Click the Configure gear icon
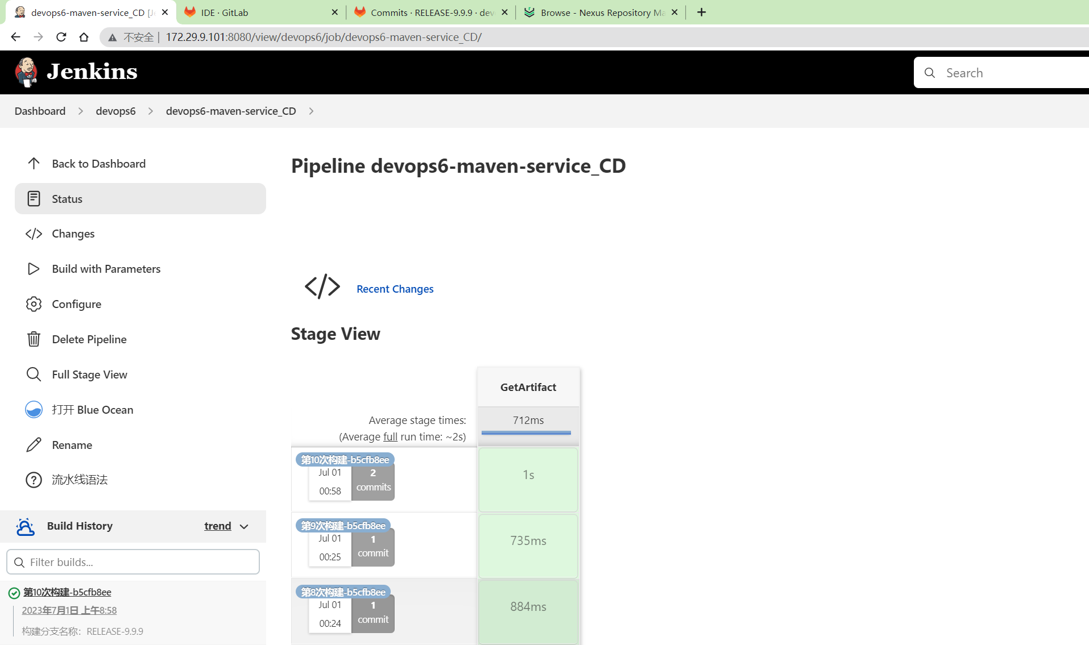The height and width of the screenshot is (645, 1089). 34,304
